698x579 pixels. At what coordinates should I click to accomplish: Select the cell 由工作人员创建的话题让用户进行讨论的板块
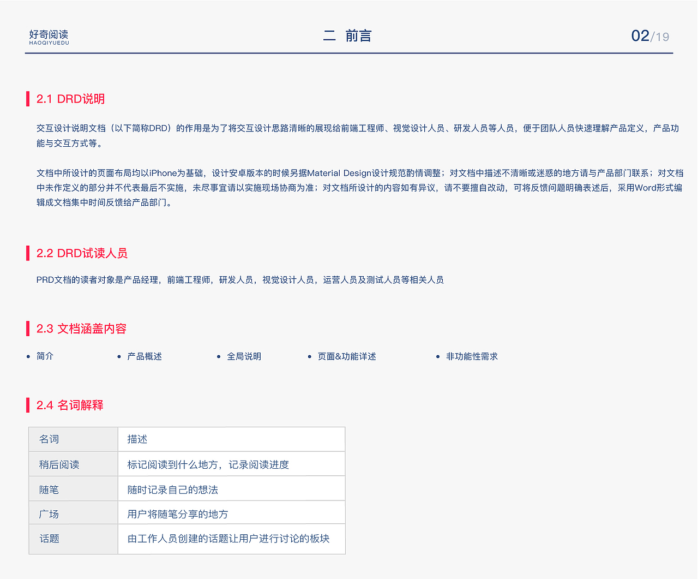(232, 539)
